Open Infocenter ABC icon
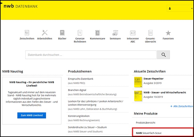The width and height of the screenshot is (194, 137). click(133, 33)
